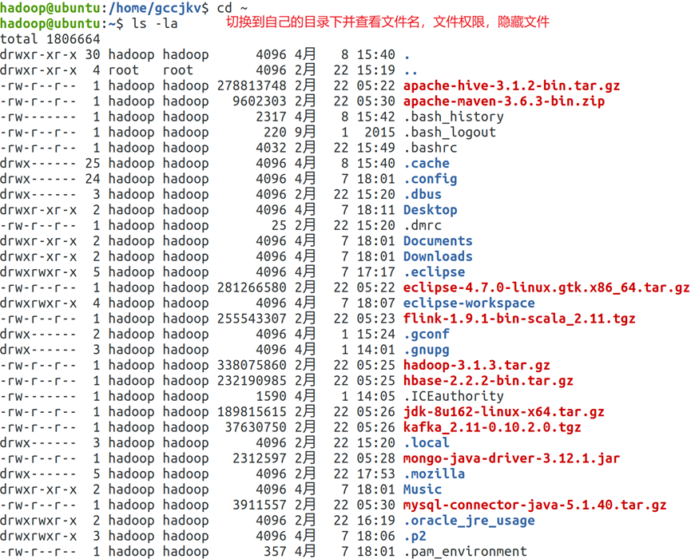Select the .oracle_jre_usage directory name
Image resolution: width=691 pixels, height=559 pixels.
coord(469,521)
